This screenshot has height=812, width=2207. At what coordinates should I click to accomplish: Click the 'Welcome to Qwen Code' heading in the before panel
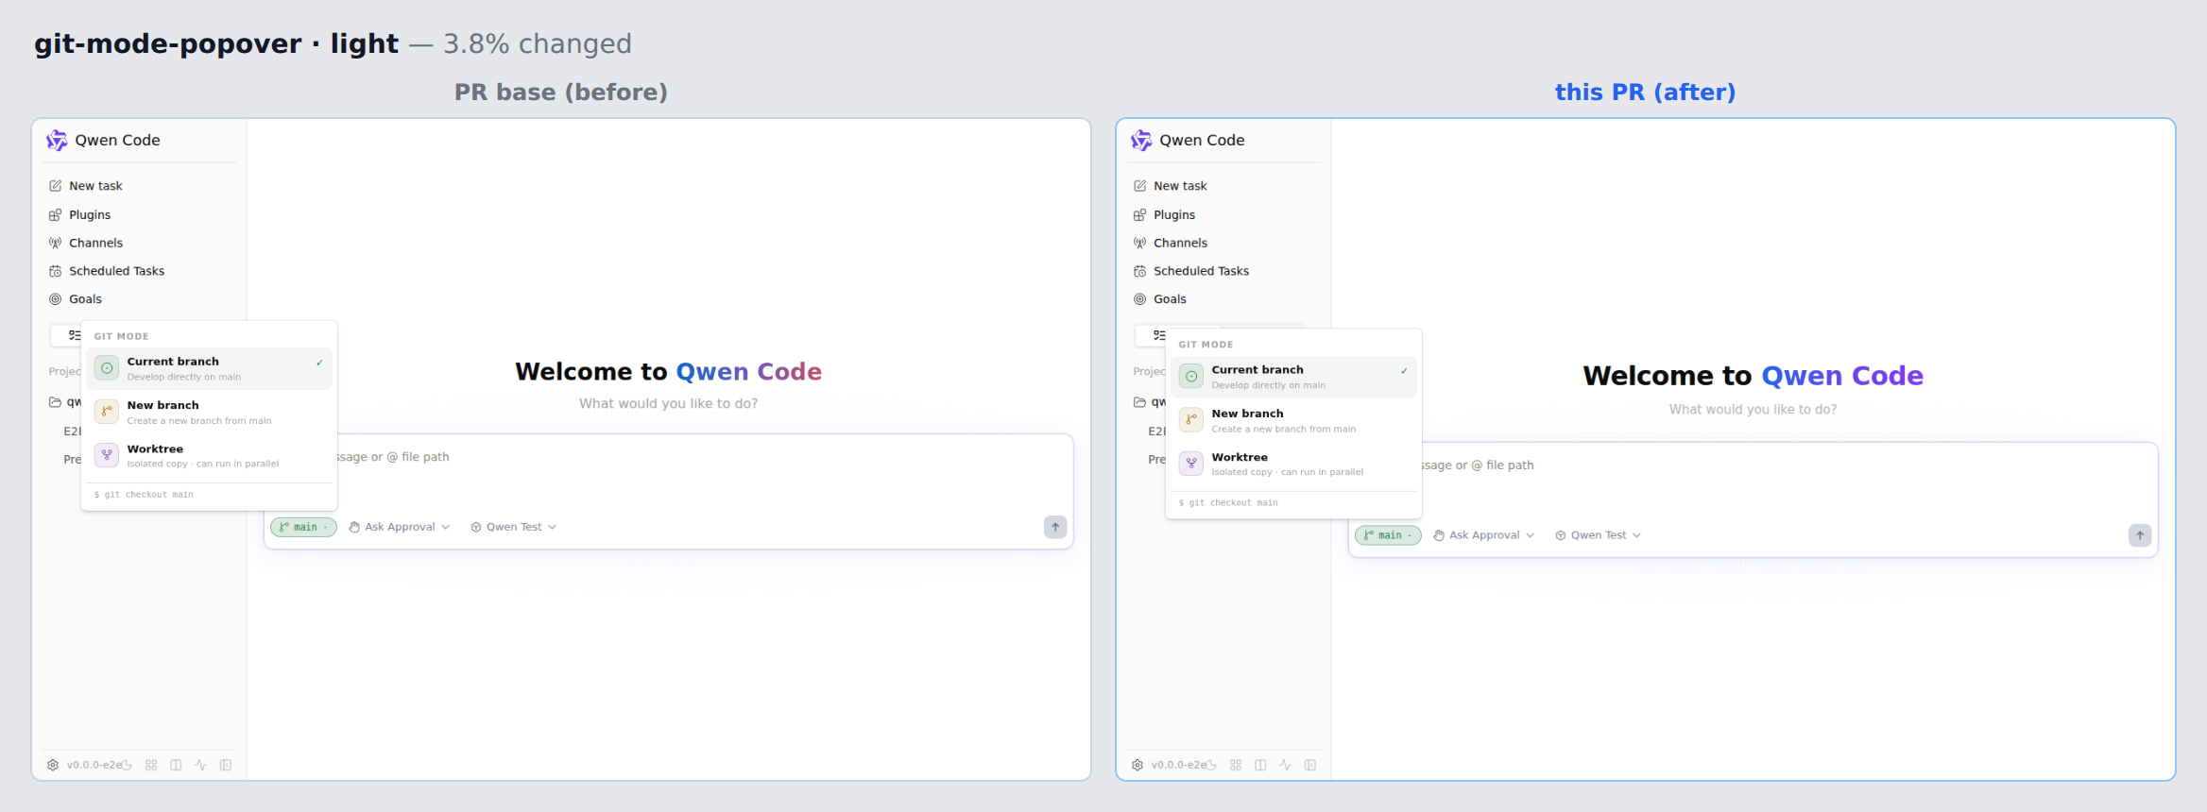(x=668, y=372)
